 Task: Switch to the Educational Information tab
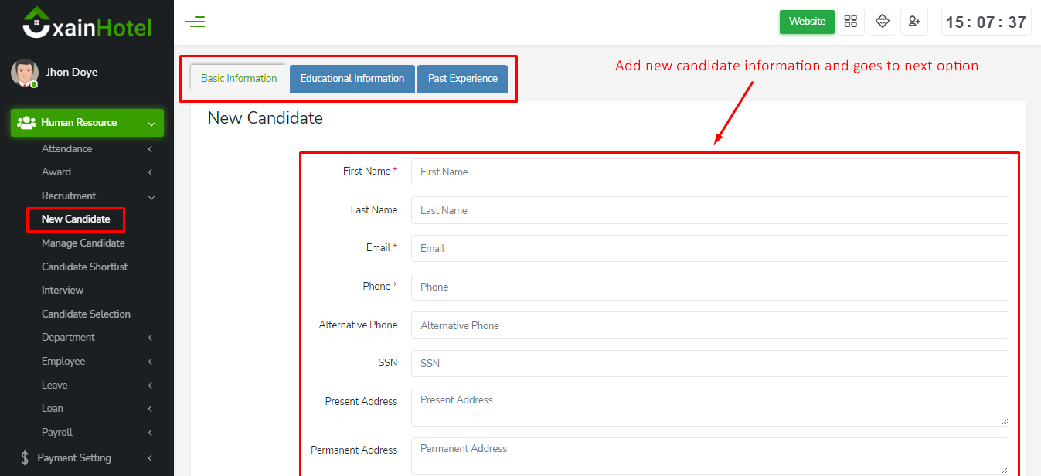click(x=352, y=79)
